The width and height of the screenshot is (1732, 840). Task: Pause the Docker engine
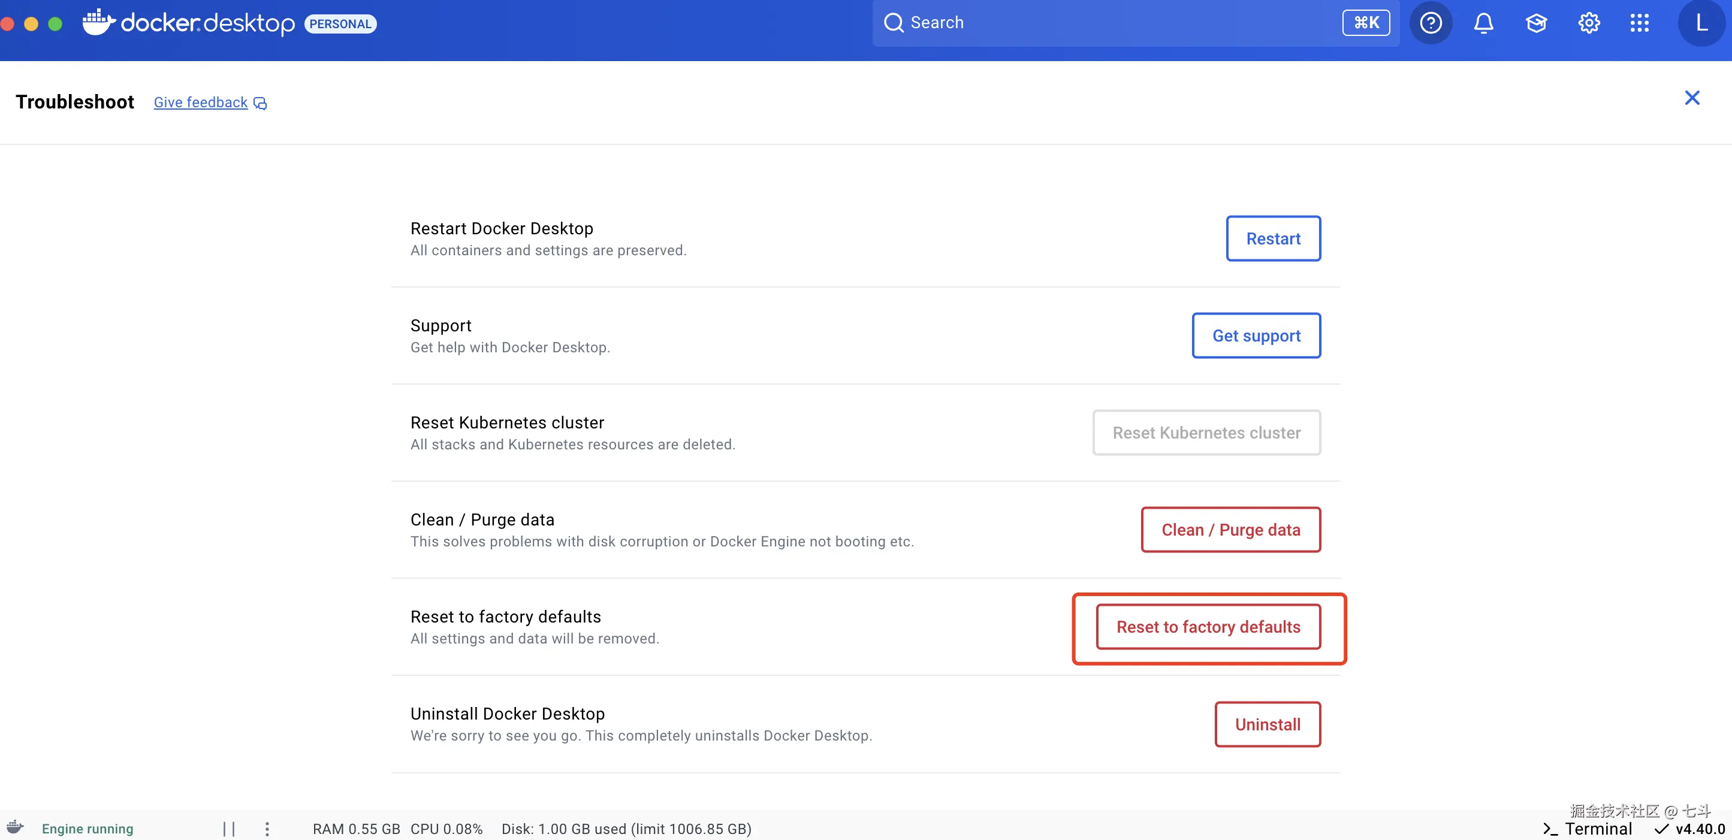coord(228,829)
